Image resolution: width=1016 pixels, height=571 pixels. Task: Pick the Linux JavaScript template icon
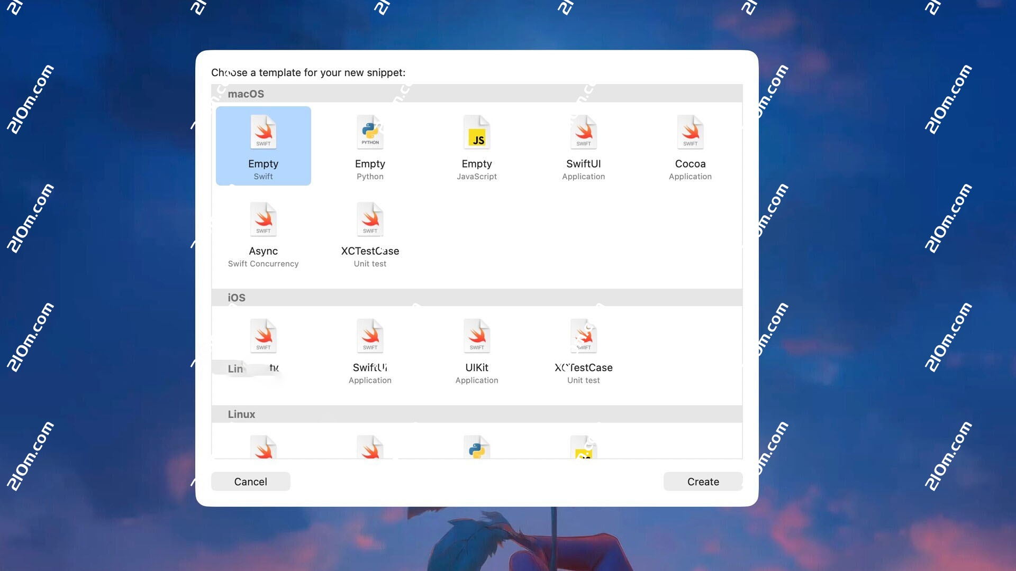pos(584,447)
